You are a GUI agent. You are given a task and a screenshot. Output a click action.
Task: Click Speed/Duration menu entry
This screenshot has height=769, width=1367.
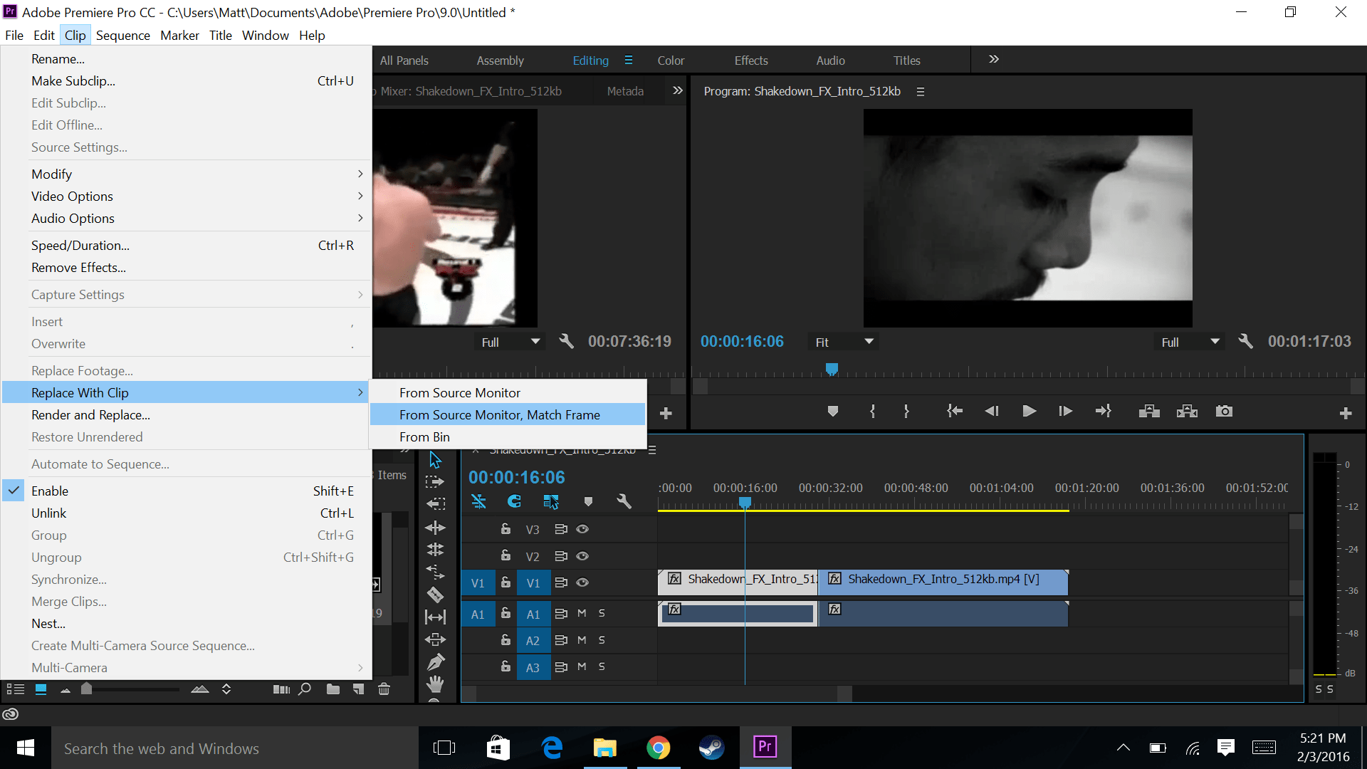point(80,246)
